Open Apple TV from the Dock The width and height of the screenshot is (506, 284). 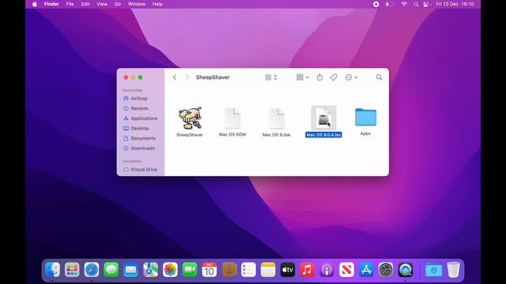[288, 270]
